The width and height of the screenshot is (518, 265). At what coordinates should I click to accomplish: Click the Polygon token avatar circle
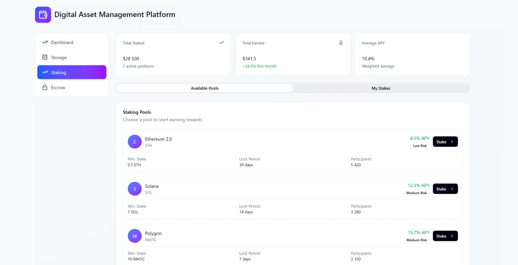tap(134, 236)
